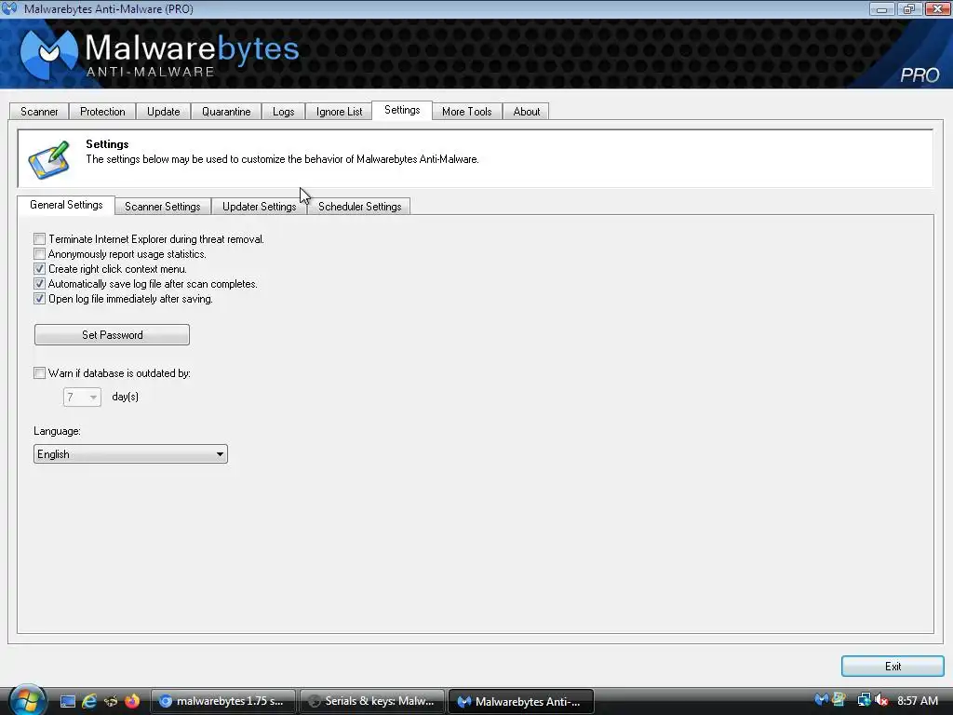Close the Malwarebytes window
The image size is (953, 715).
point(937,9)
